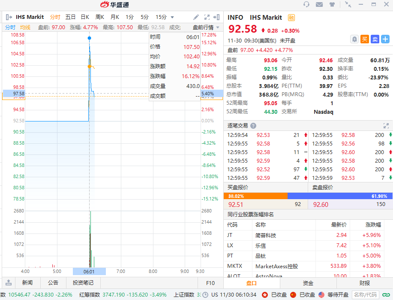Click the blue 61.98% ask ratio bar
This screenshot has width=393, height=300.
[x=340, y=196]
